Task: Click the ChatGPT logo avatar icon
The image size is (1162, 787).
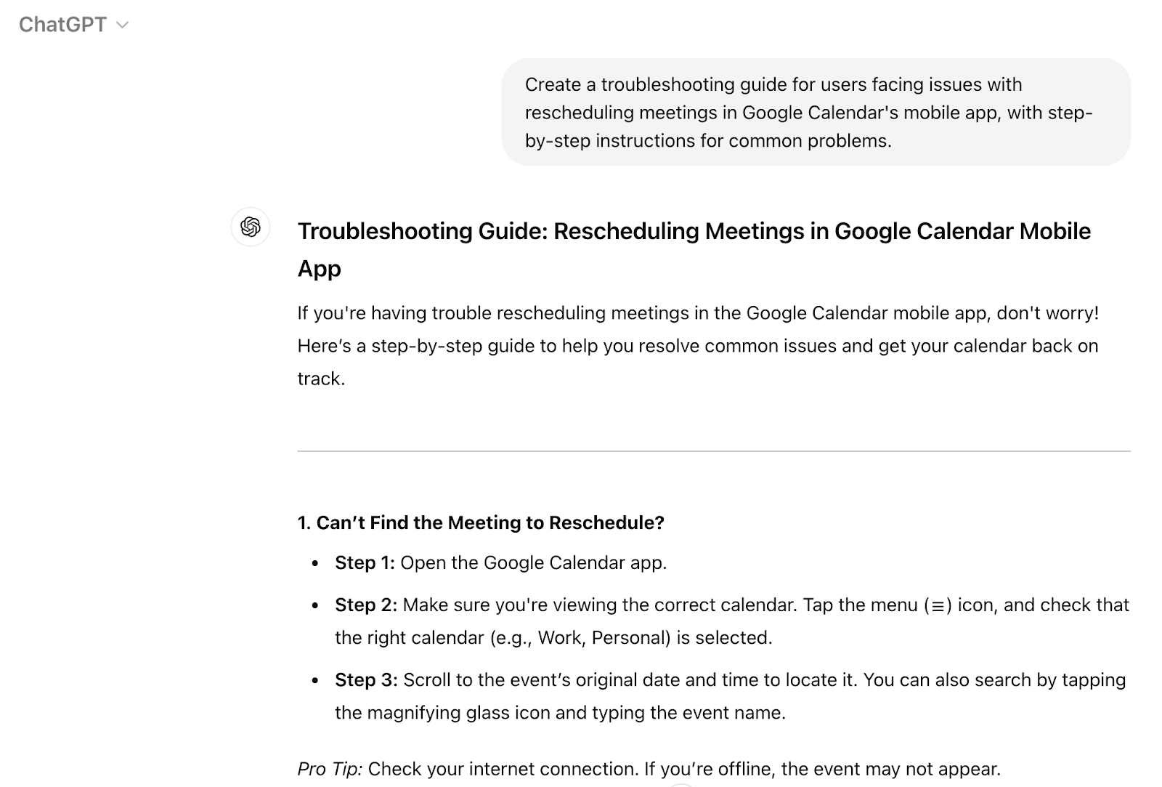Action: [251, 227]
